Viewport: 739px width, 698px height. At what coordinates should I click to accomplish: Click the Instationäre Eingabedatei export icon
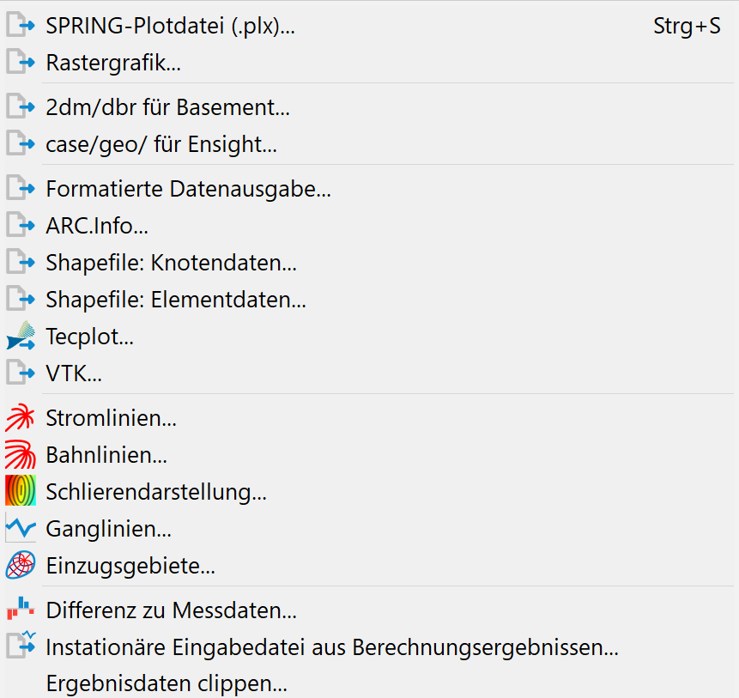coord(21,645)
